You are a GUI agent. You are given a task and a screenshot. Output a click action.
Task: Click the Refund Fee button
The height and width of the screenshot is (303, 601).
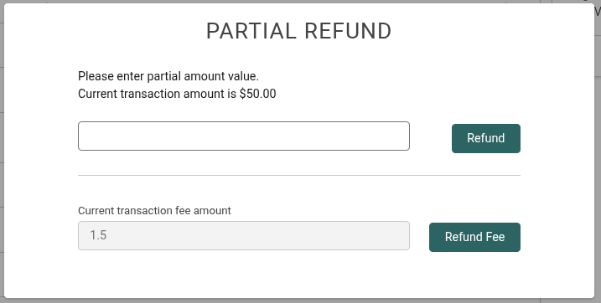474,237
